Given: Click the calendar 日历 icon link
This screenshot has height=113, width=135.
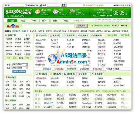Looking at the screenshot, I should (x=103, y=16).
